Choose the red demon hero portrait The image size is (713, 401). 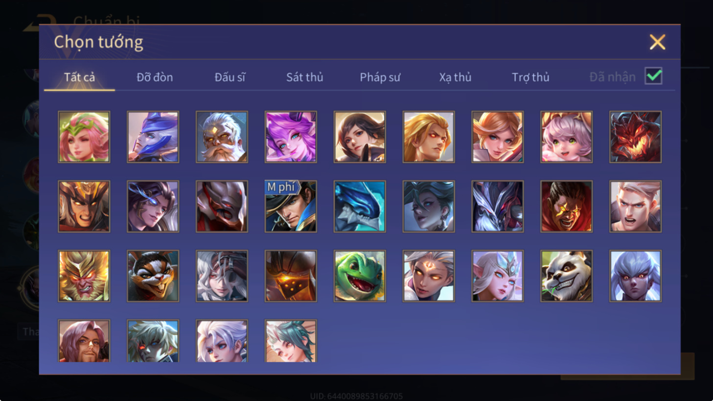[635, 137]
